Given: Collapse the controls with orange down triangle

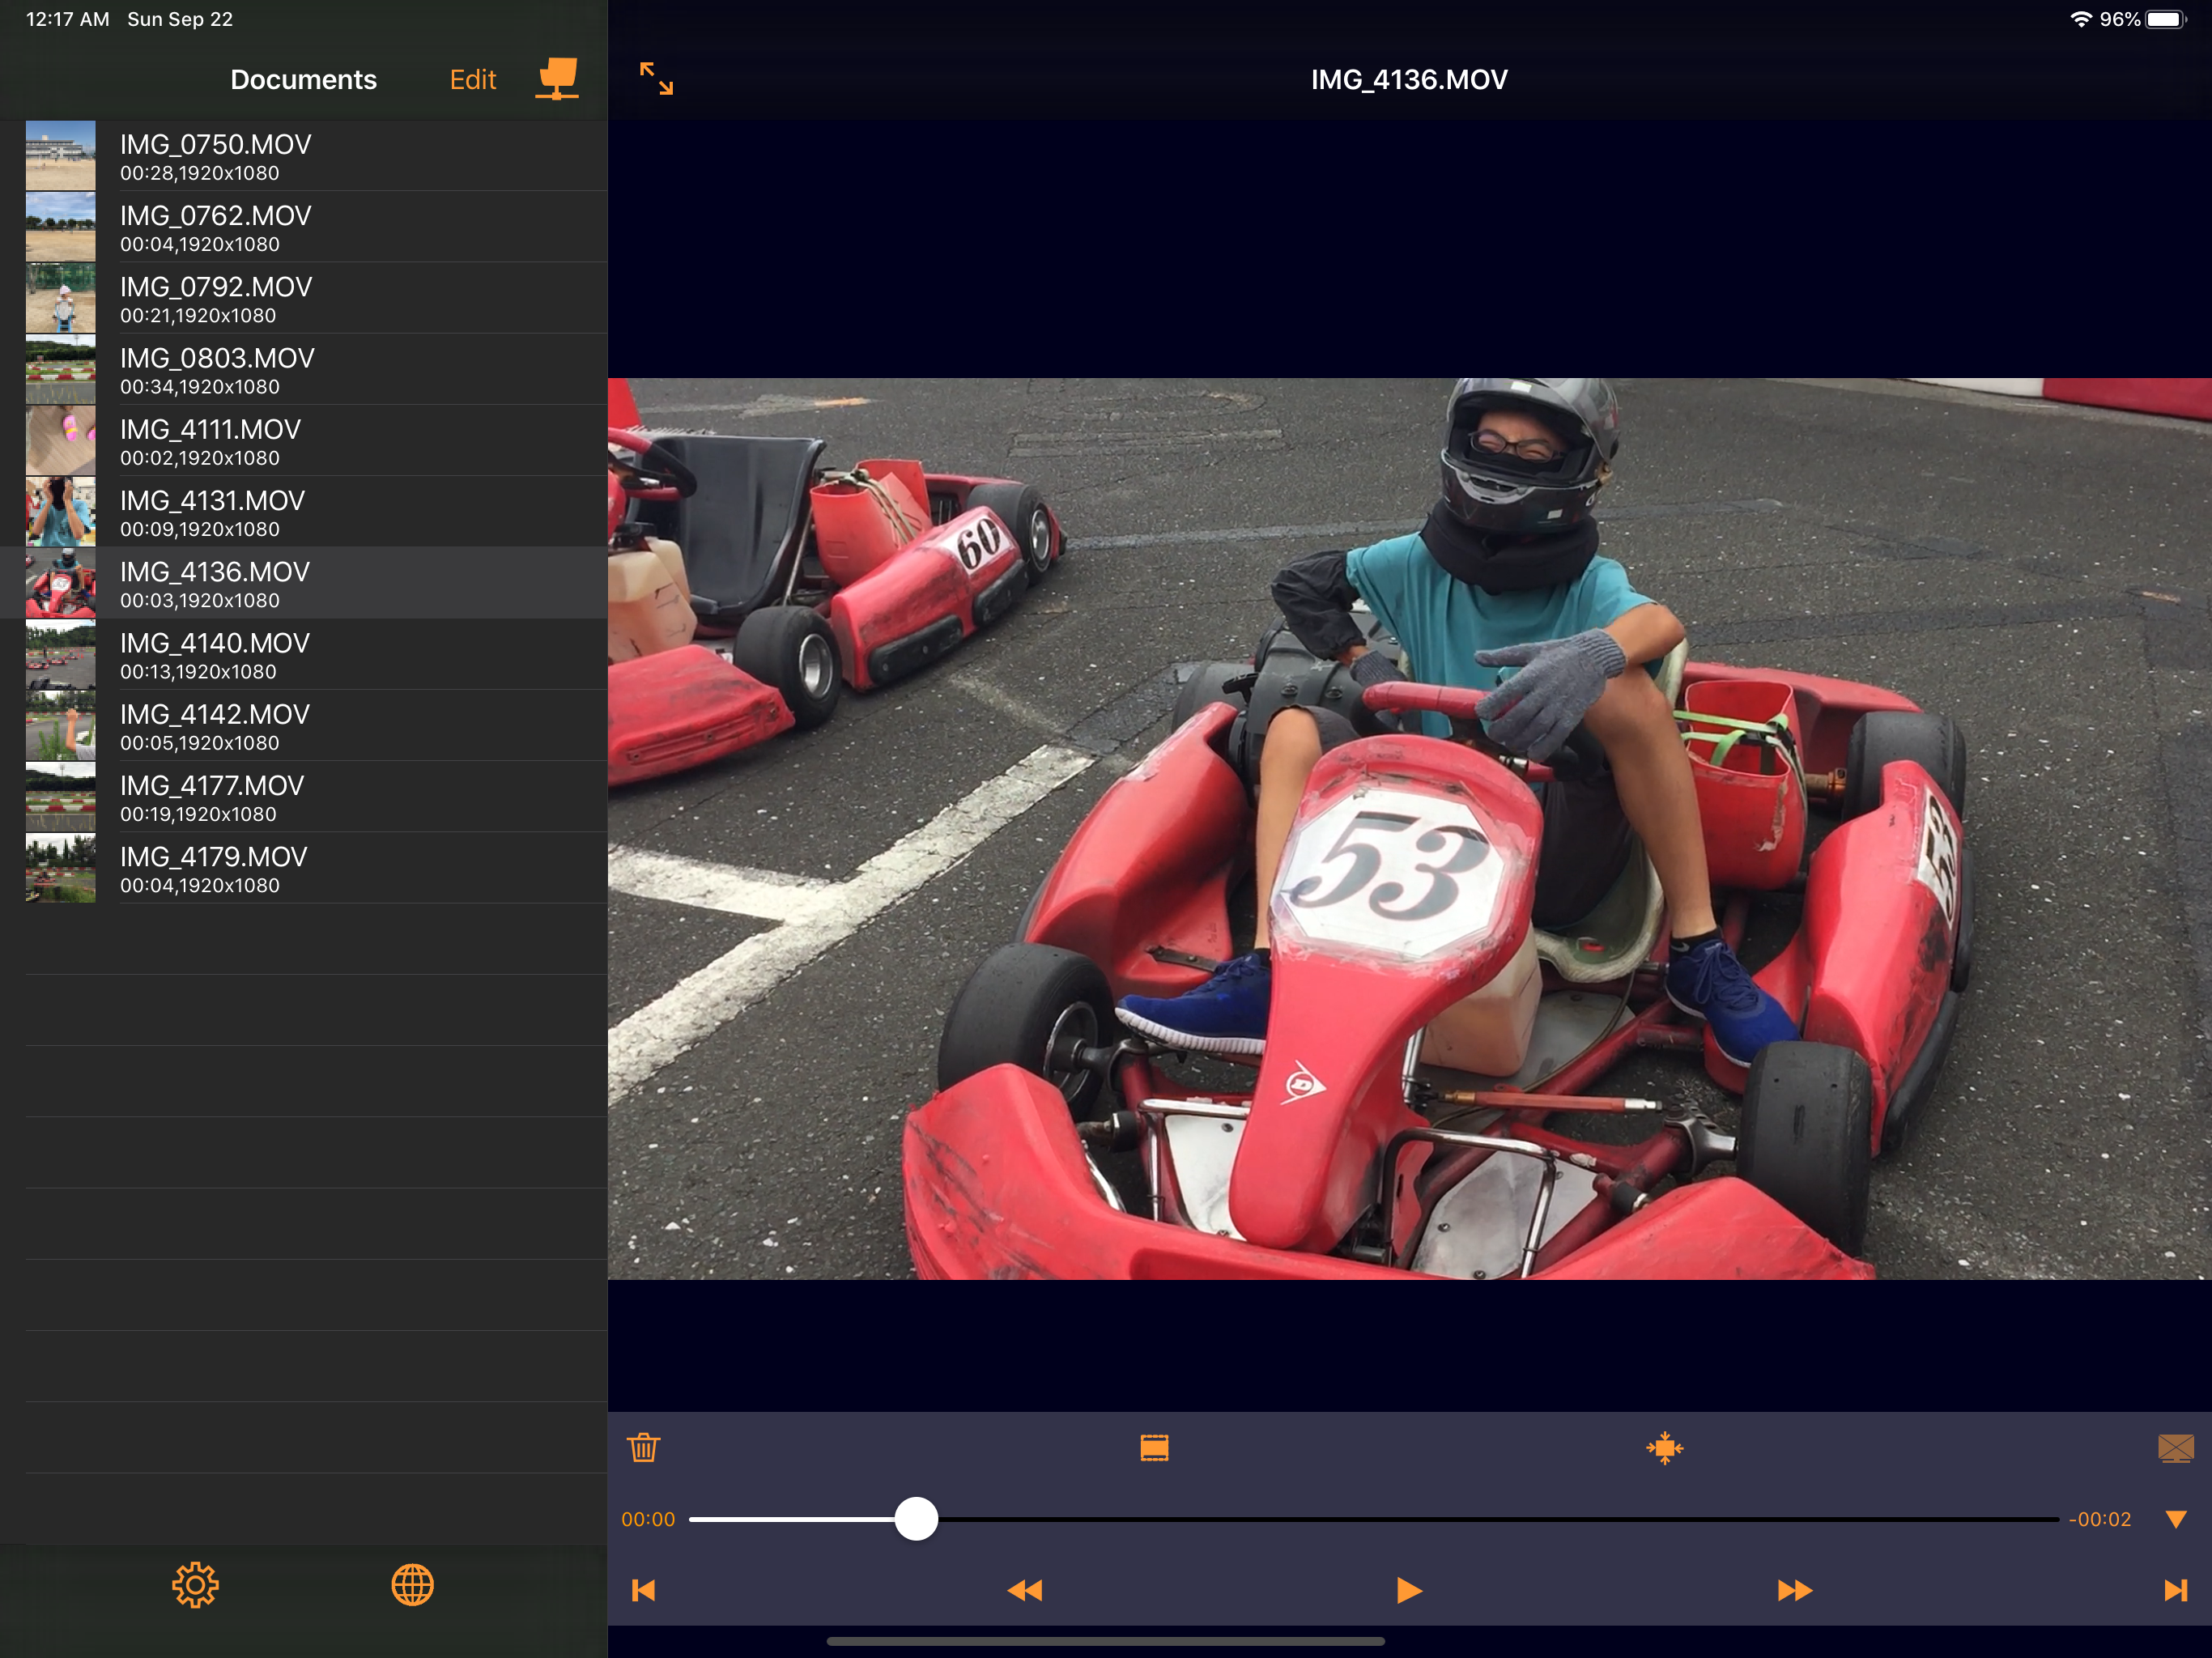Looking at the screenshot, I should click(2176, 1519).
